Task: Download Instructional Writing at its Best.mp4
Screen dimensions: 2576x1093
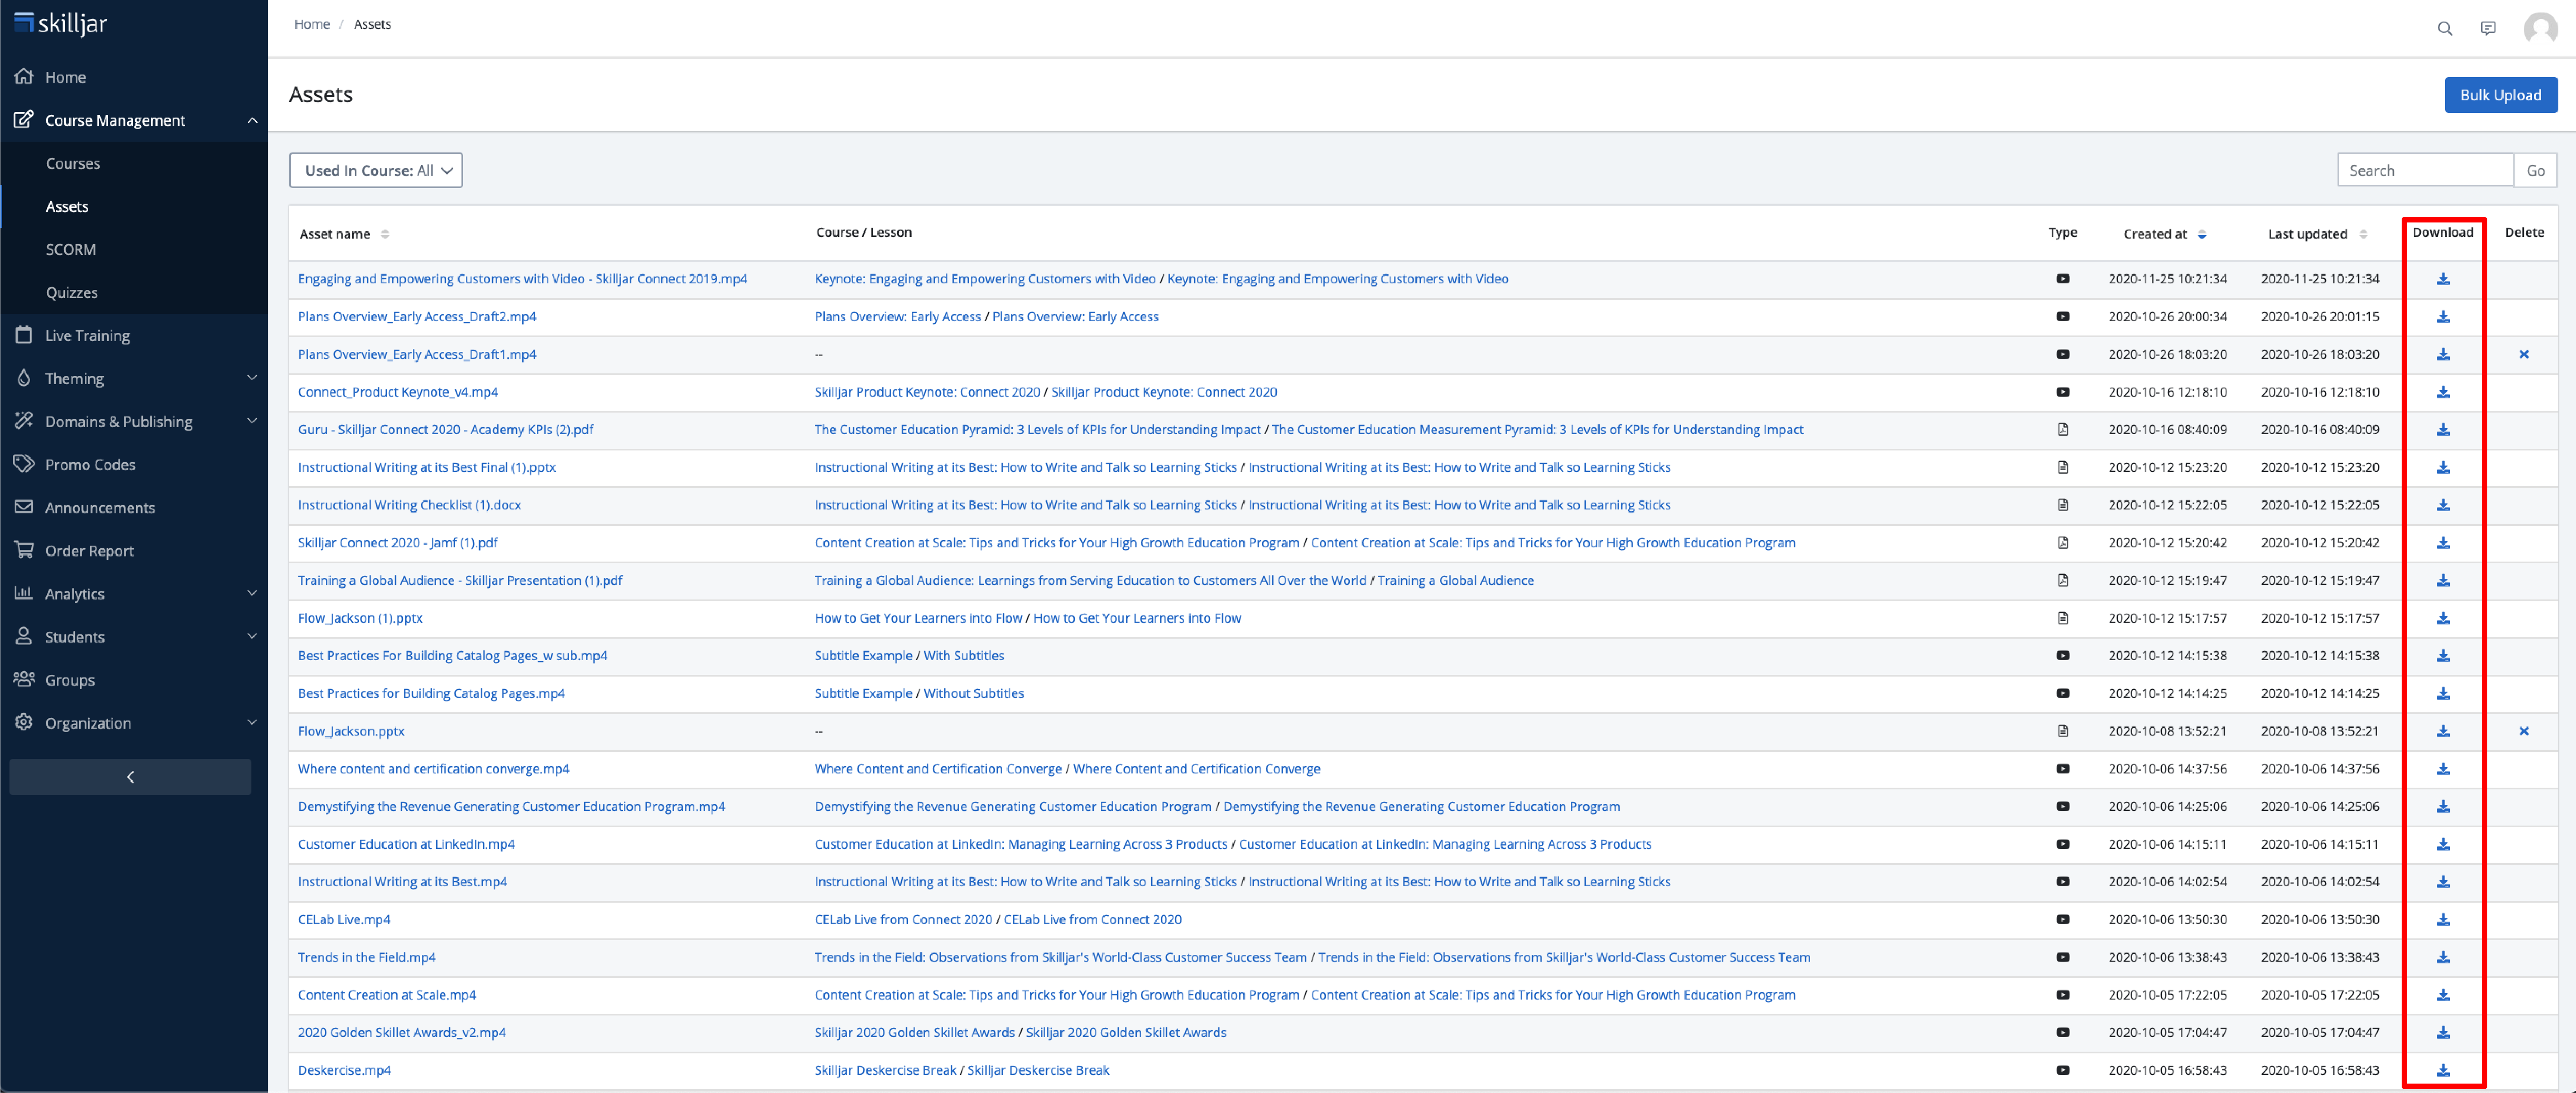Action: pos(2442,882)
